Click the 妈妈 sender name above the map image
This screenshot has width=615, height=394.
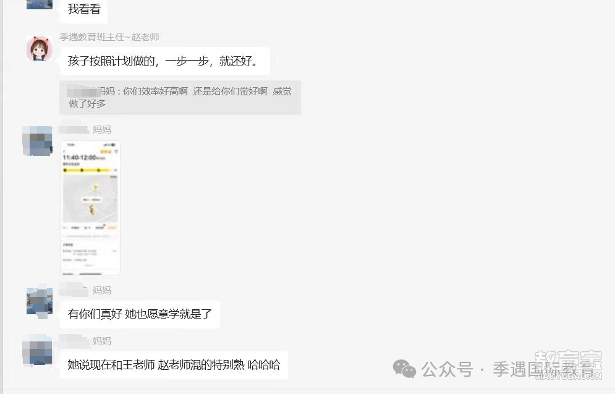click(102, 129)
